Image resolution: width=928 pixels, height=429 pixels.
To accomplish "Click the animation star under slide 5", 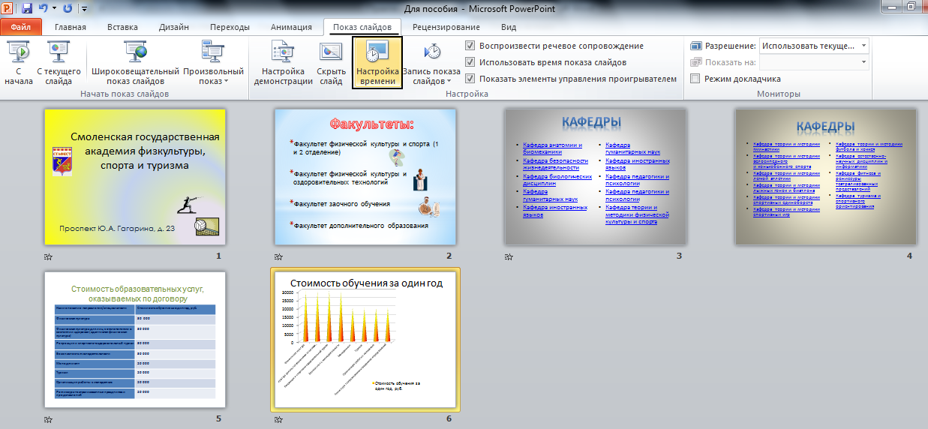I will point(49,419).
